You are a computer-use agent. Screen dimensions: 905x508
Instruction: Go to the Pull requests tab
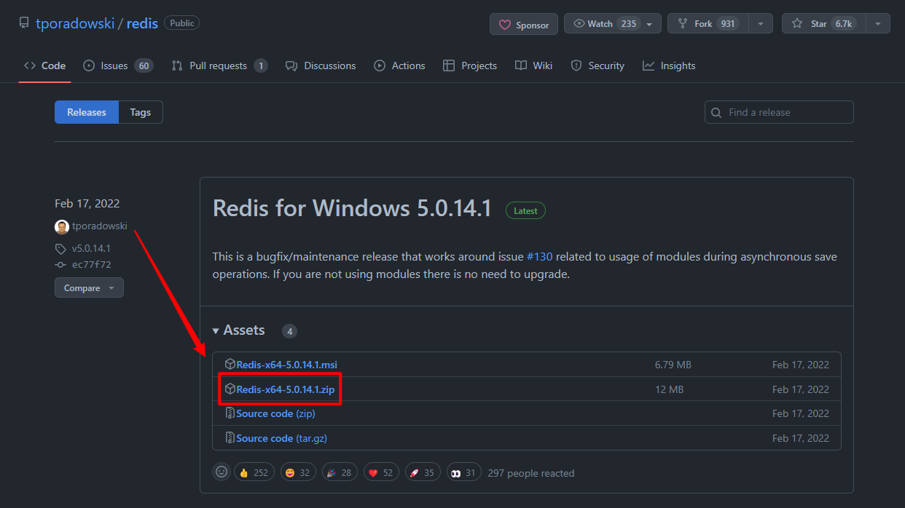(219, 66)
